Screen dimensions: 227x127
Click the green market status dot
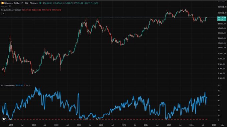click(x=40, y=3)
